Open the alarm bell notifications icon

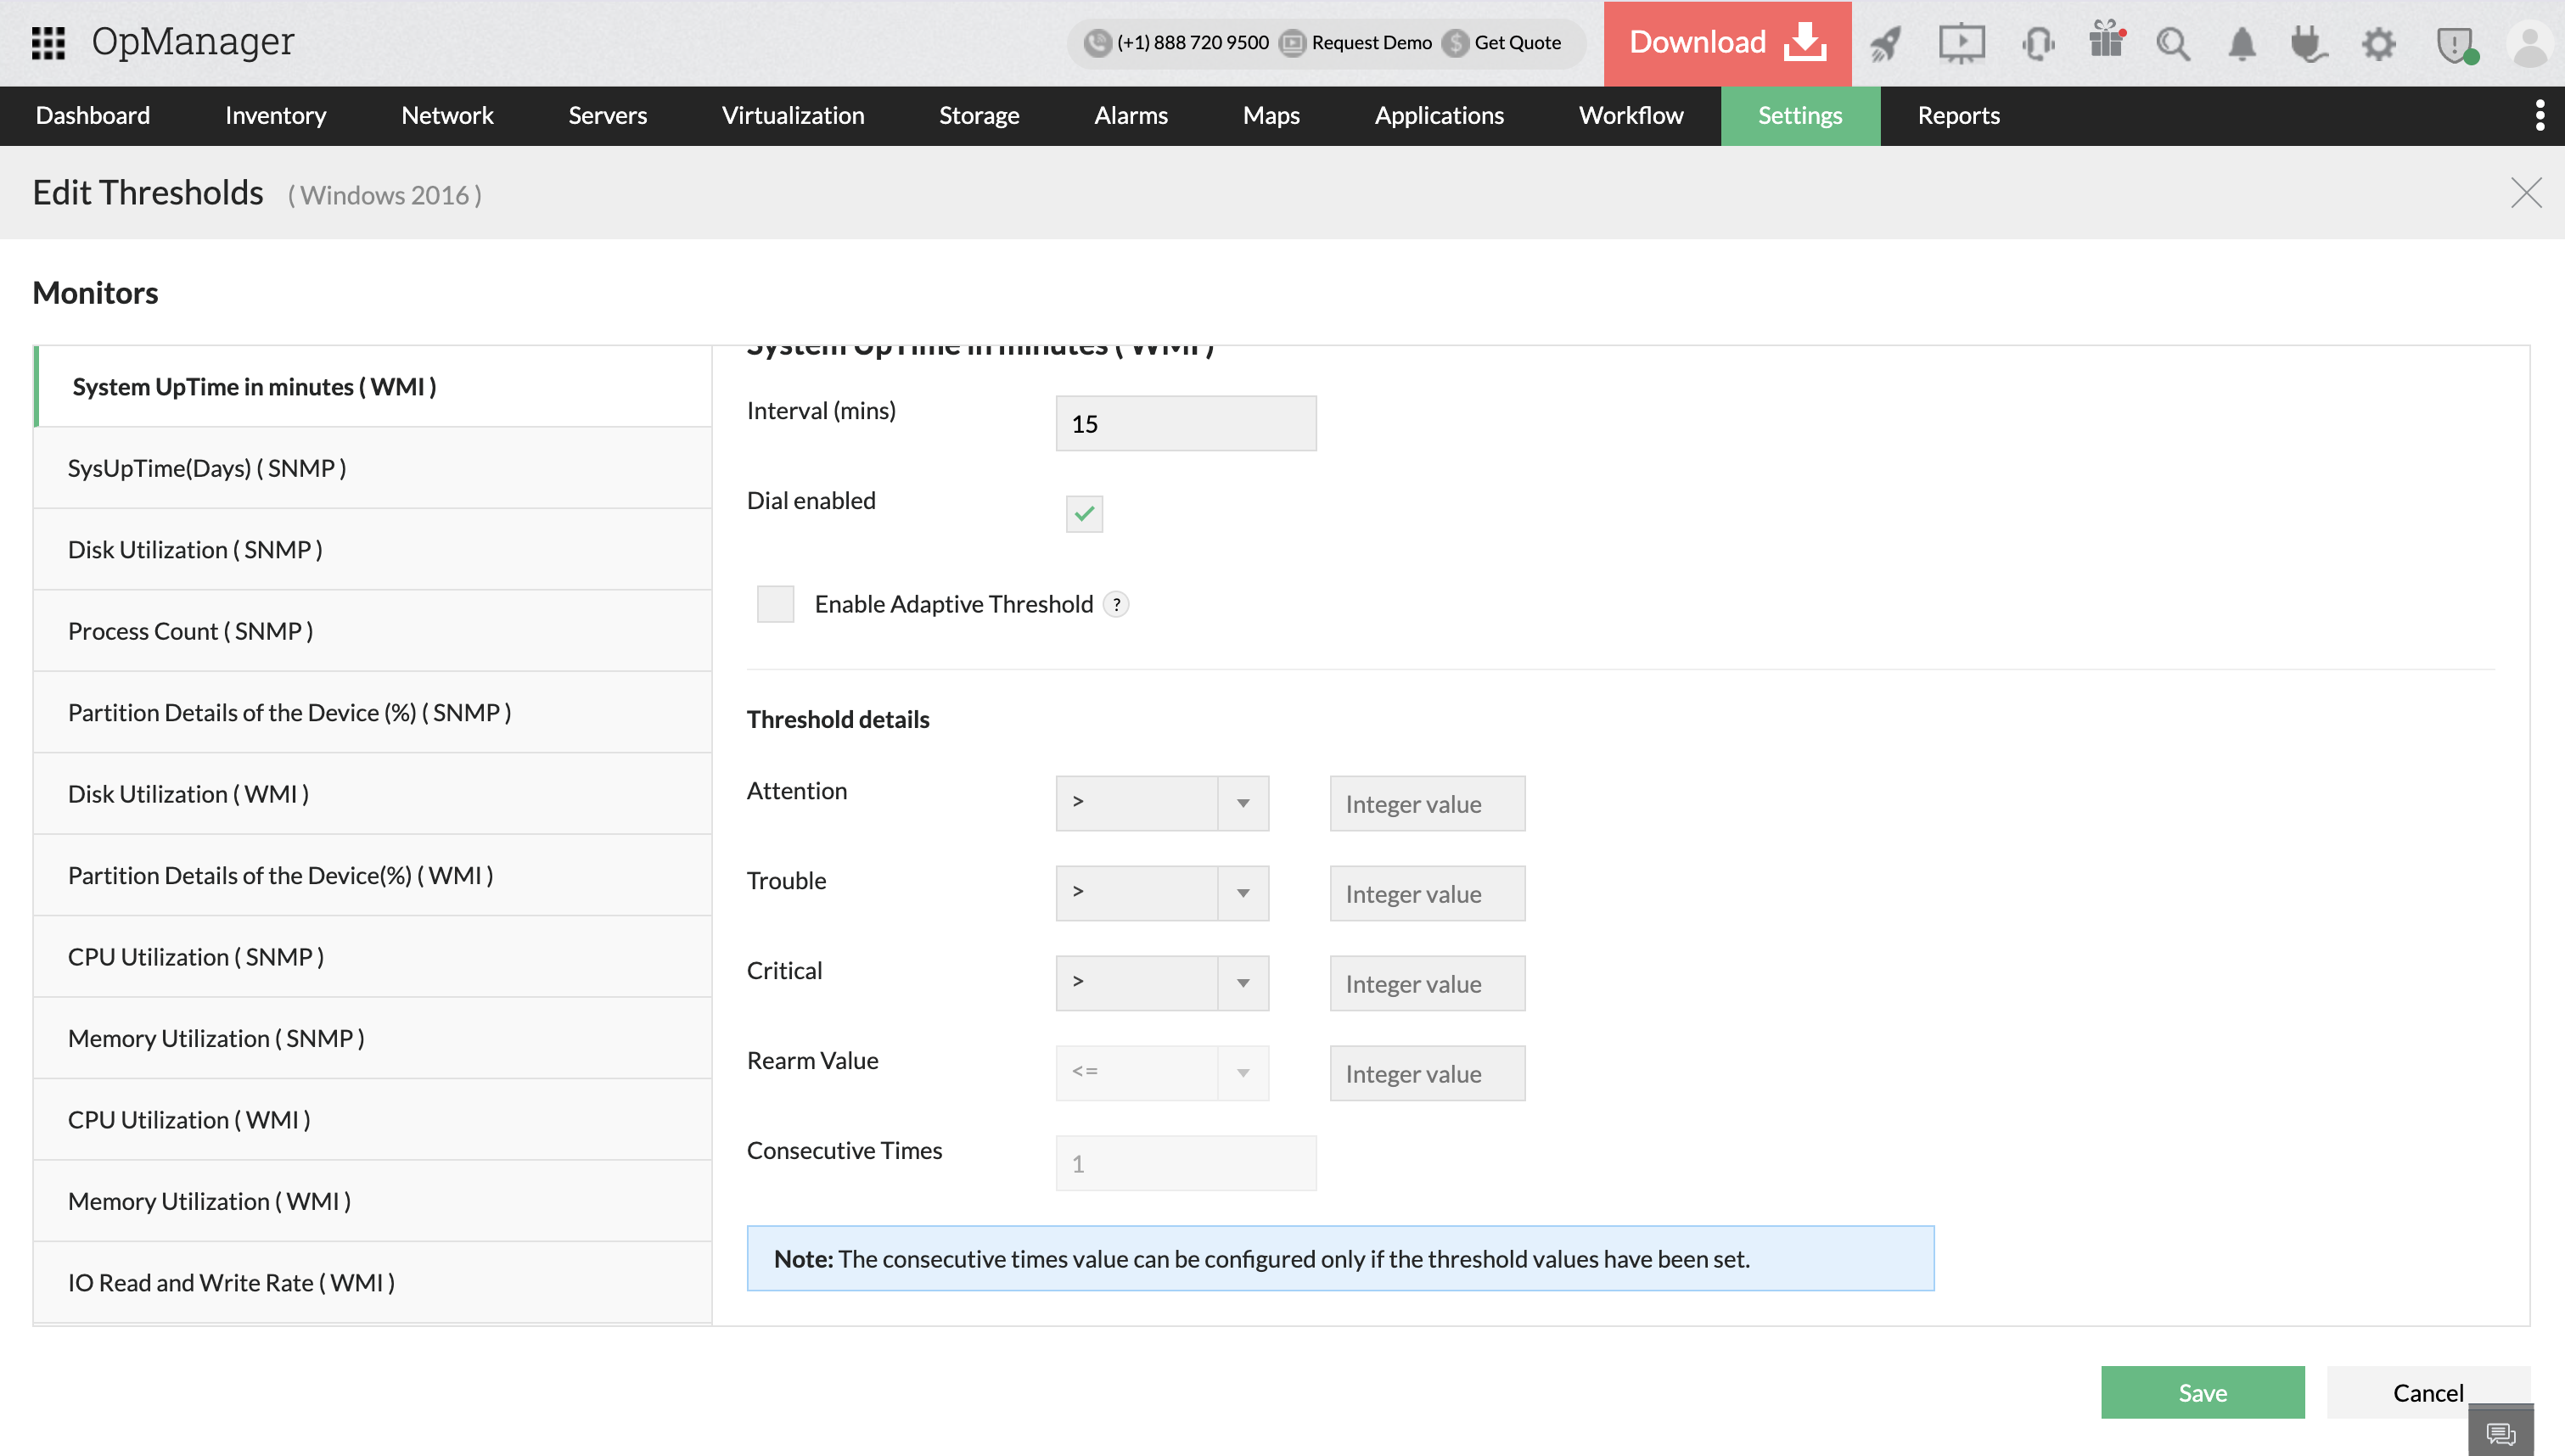[2242, 44]
